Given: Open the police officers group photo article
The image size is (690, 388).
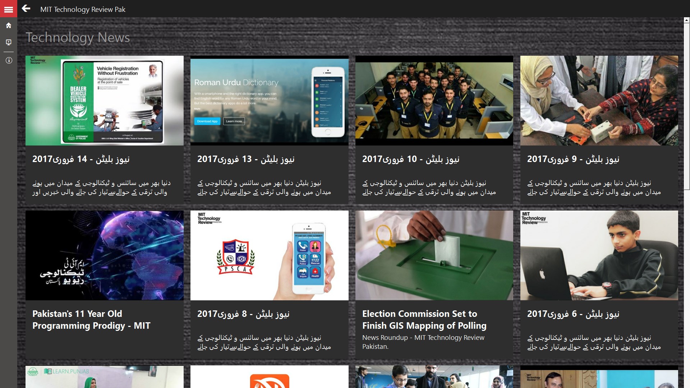Looking at the screenshot, I should click(x=434, y=101).
